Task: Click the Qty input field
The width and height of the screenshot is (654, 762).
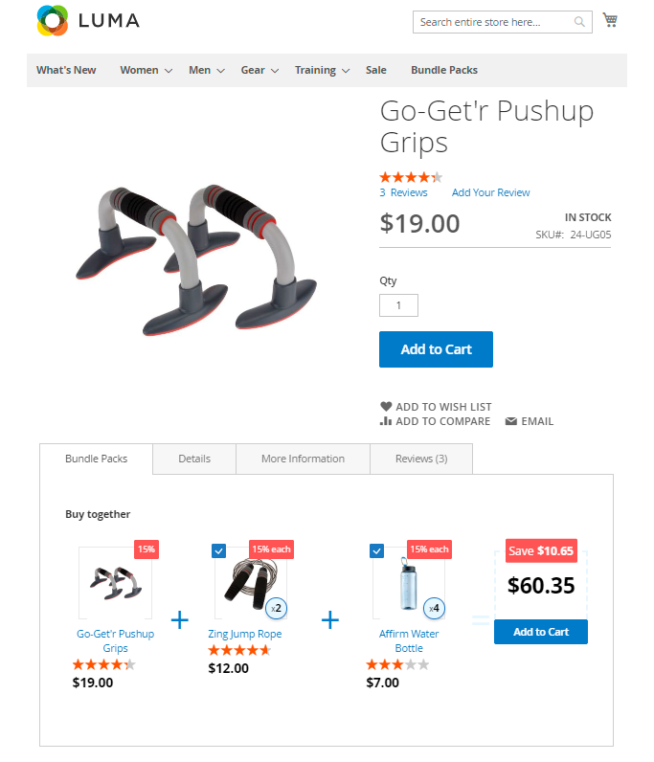Action: point(398,306)
